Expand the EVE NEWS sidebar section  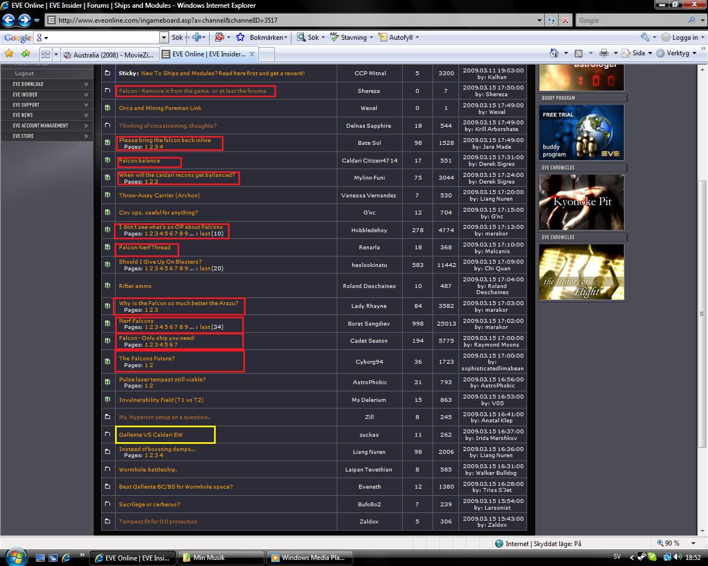pyautogui.click(x=46, y=115)
